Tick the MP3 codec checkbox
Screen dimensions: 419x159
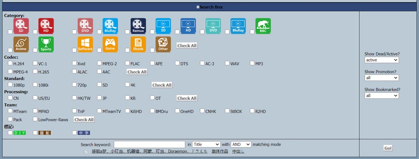(252, 63)
